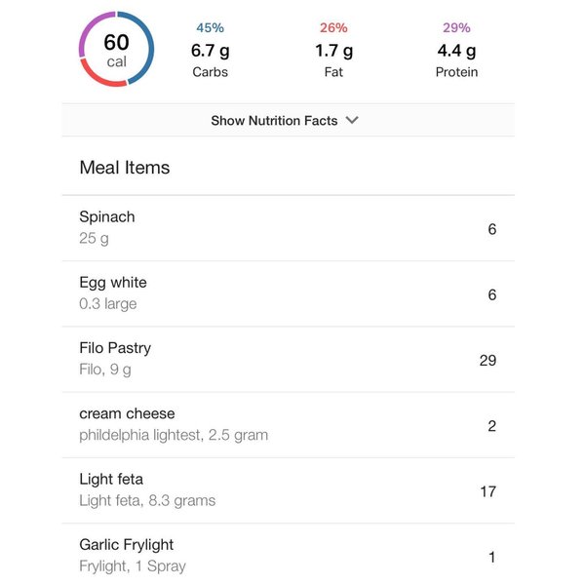Open the cream cheese entry
Screen dimensions: 585x585
pos(288,424)
